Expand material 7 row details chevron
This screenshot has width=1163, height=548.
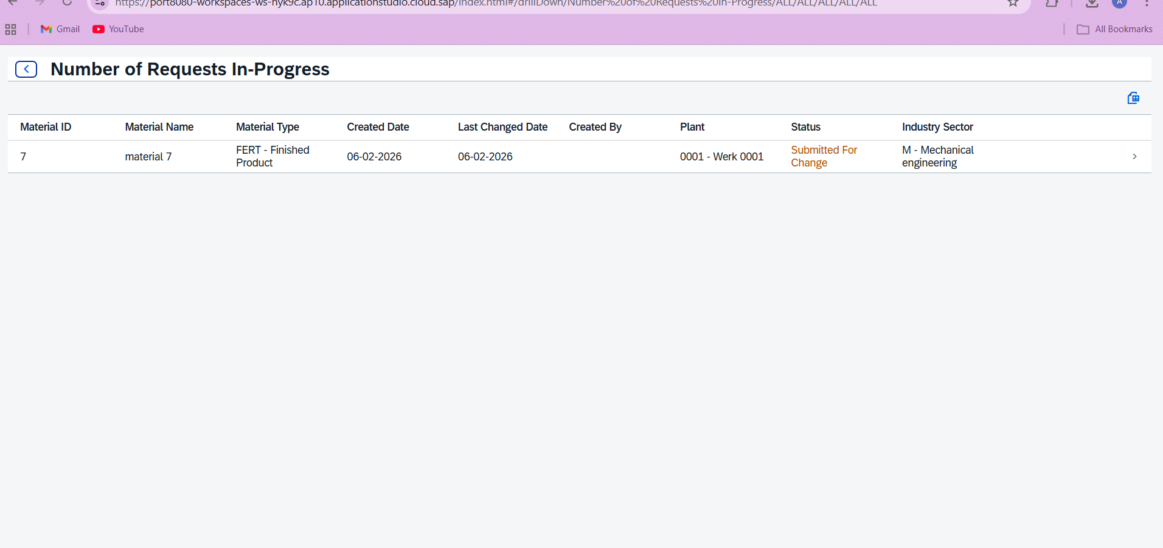point(1134,157)
